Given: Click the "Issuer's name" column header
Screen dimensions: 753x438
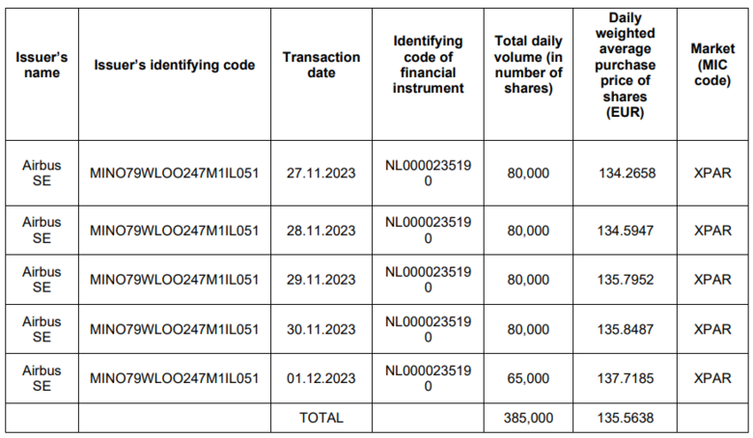Looking at the screenshot, I should (42, 66).
